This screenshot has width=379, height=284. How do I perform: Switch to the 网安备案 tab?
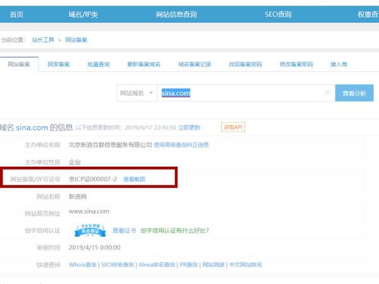coord(59,64)
